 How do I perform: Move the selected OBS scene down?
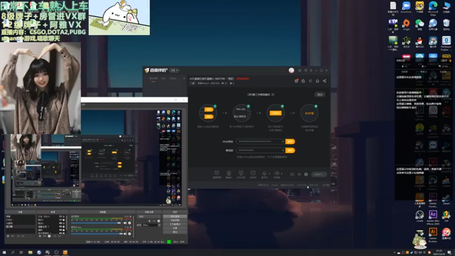[23, 236]
